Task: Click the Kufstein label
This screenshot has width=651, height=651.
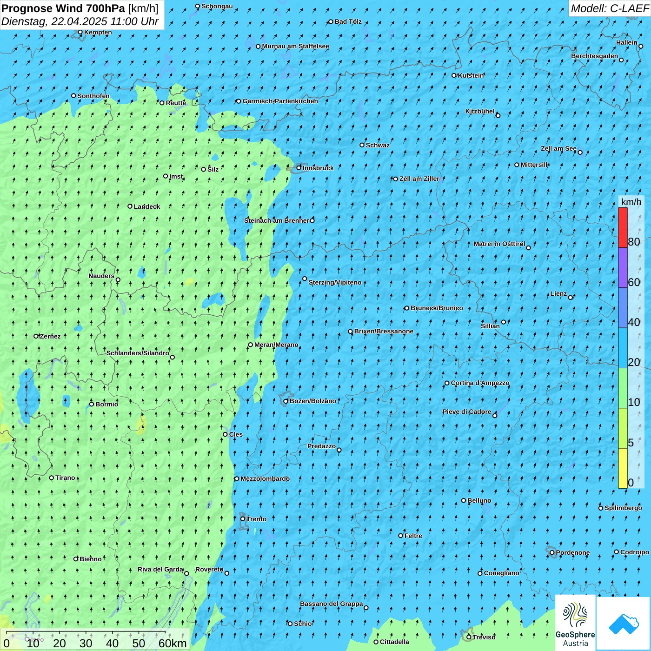Action: pos(471,75)
